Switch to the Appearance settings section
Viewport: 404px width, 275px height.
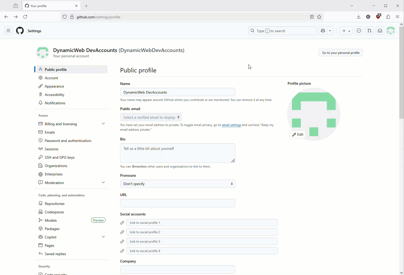click(54, 86)
